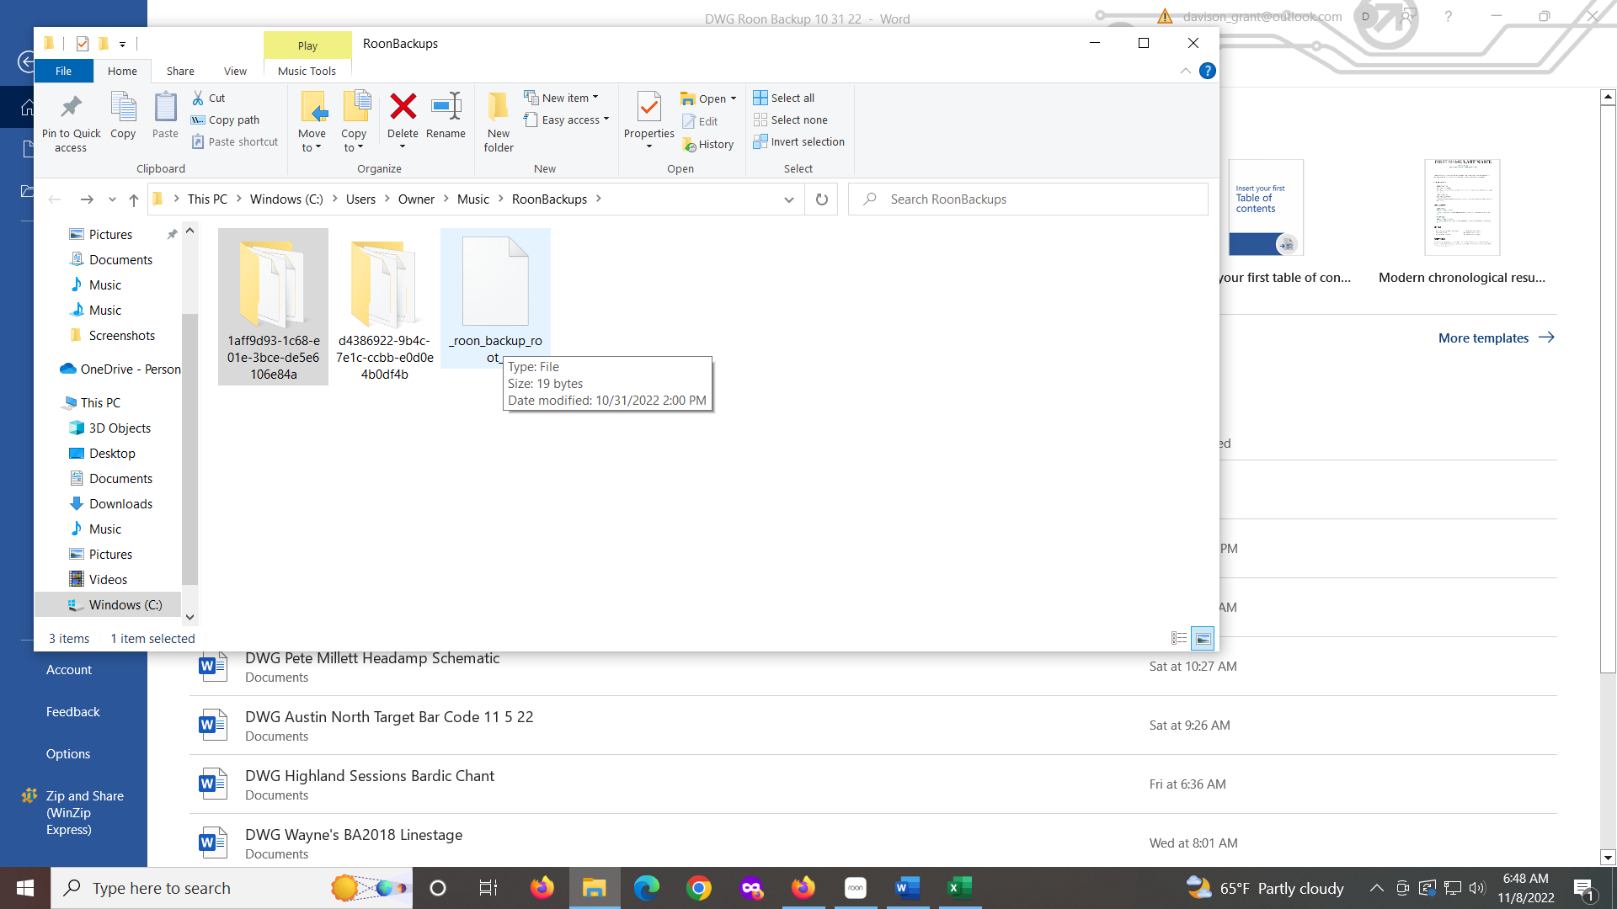1617x909 pixels.
Task: Switch to the Share ribbon tab
Action: coord(180,71)
